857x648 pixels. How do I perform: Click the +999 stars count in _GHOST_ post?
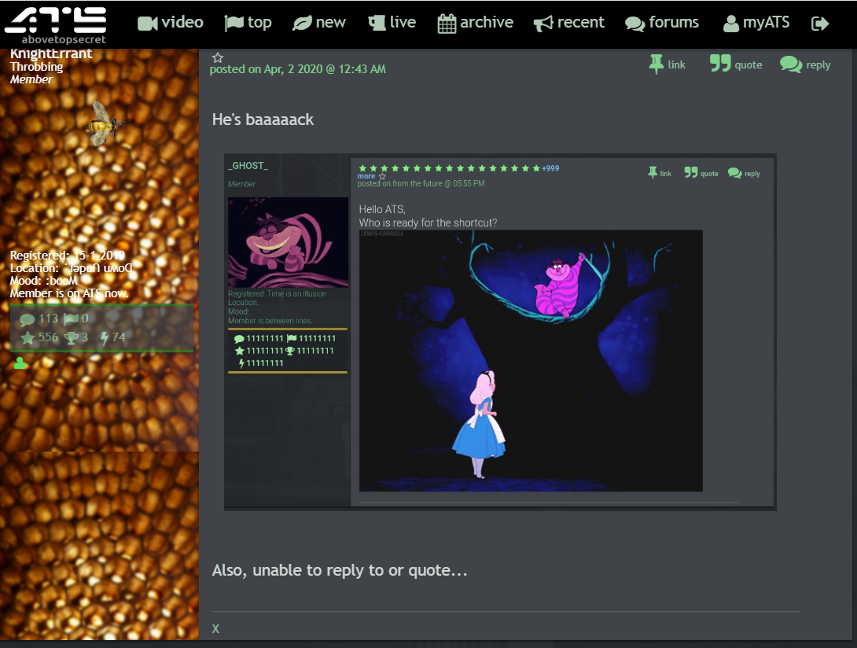pyautogui.click(x=550, y=168)
